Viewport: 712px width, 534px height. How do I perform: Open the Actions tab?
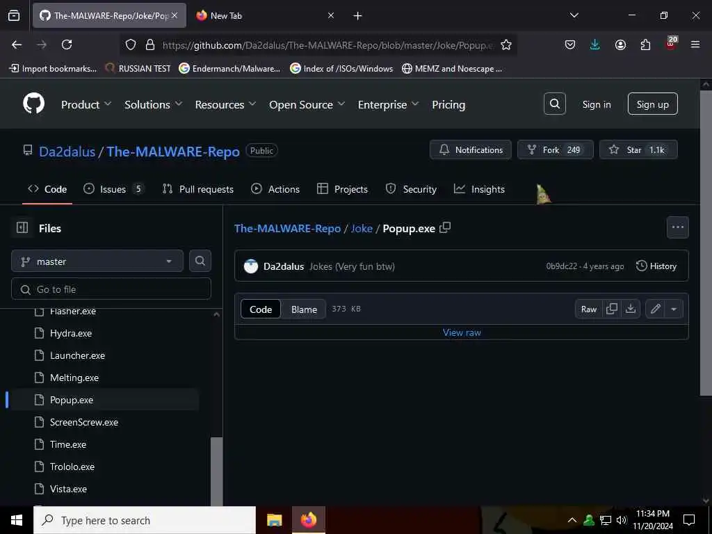click(x=275, y=189)
